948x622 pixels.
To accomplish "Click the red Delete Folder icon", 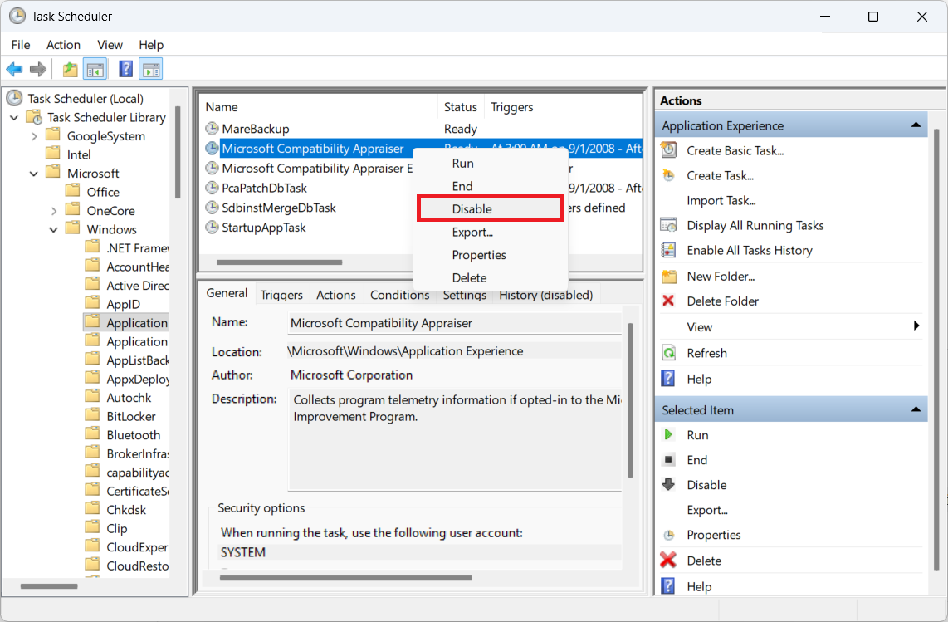I will pos(668,301).
